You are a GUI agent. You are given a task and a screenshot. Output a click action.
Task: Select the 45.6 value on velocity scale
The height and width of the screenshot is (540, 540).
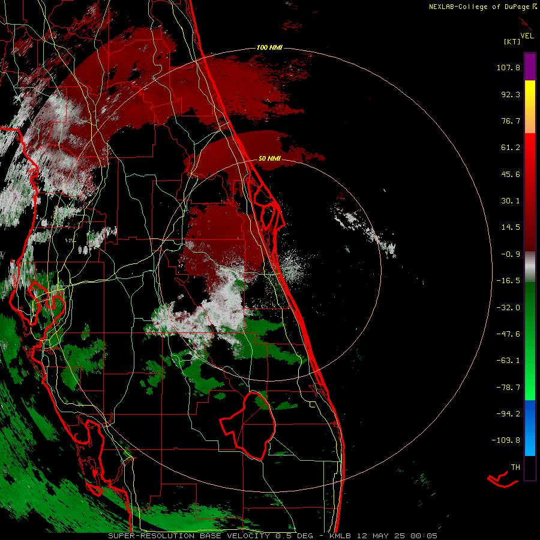(x=511, y=174)
